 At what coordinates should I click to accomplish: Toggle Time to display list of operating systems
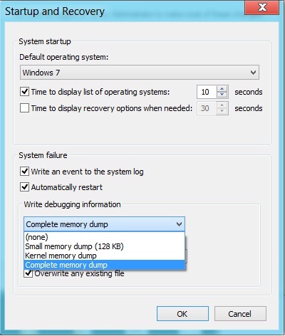pos(25,92)
